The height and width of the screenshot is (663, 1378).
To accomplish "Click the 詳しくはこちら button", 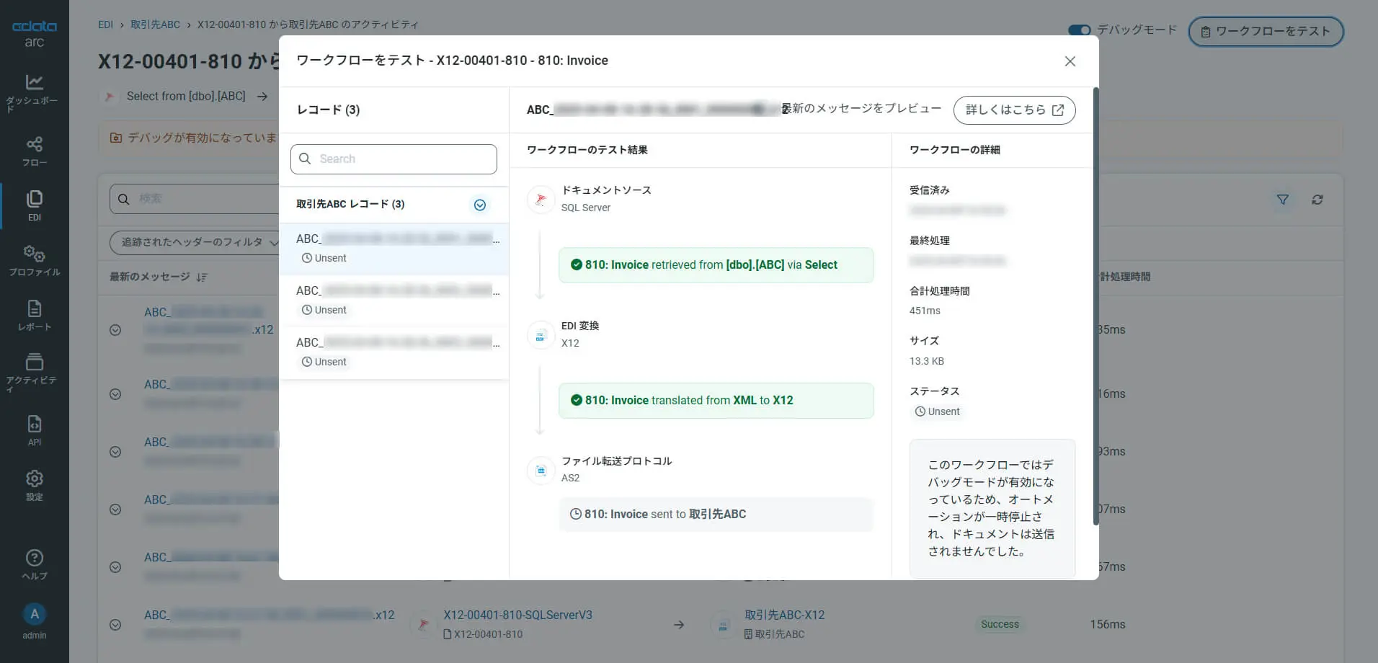I will 1015,110.
